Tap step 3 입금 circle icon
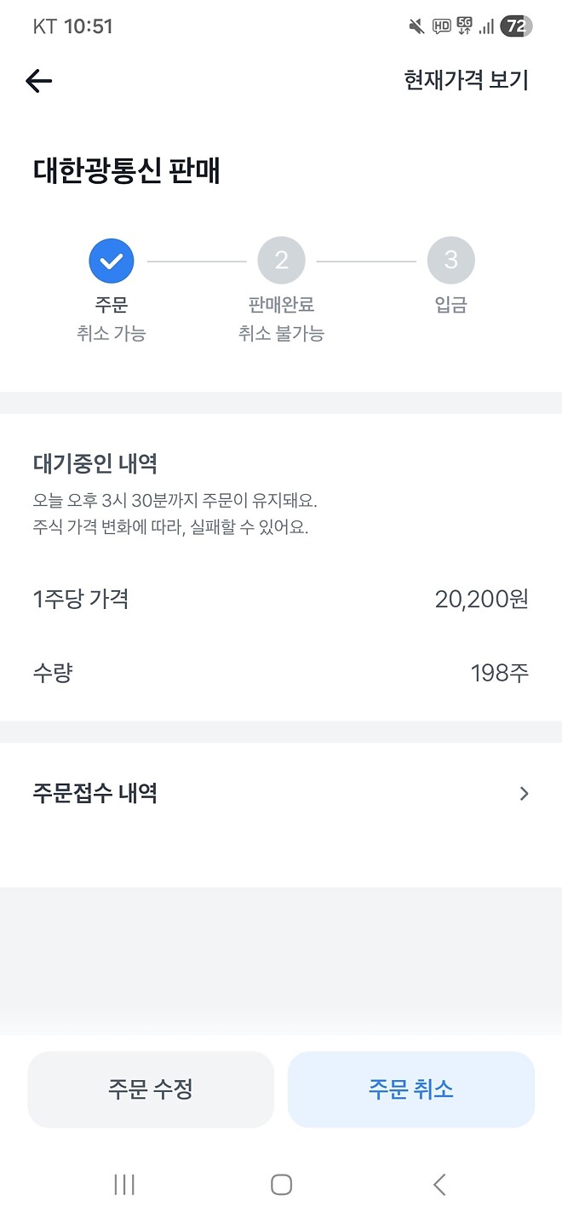 pyautogui.click(x=450, y=260)
